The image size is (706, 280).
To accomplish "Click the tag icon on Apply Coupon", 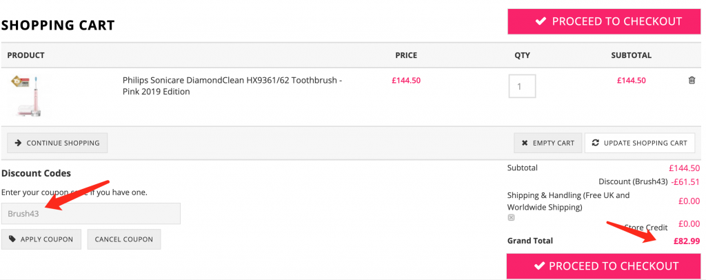I will (12, 239).
